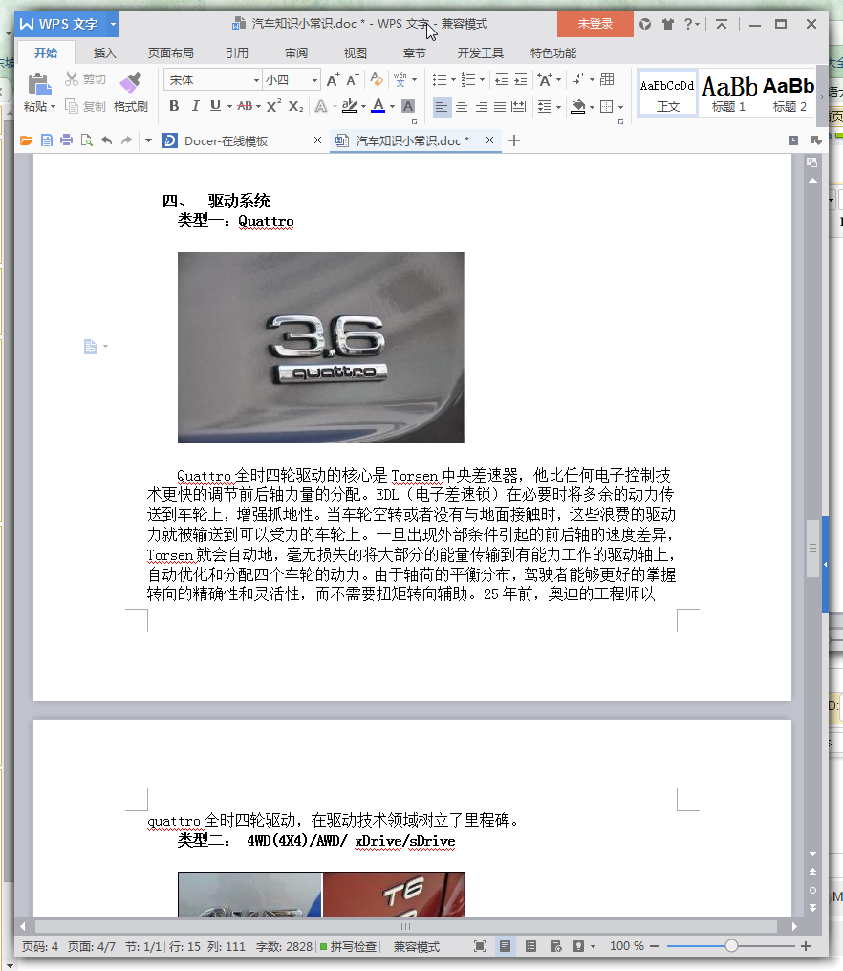
Task: Toggle strikethrough AB formatting
Action: click(245, 106)
